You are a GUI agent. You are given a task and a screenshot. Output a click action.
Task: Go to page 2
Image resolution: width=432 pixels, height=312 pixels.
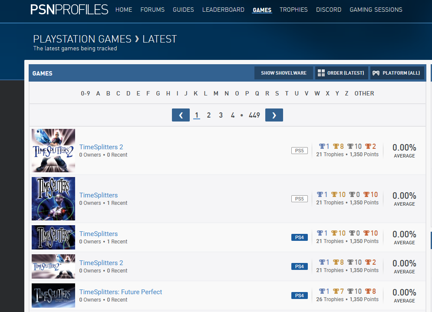208,115
